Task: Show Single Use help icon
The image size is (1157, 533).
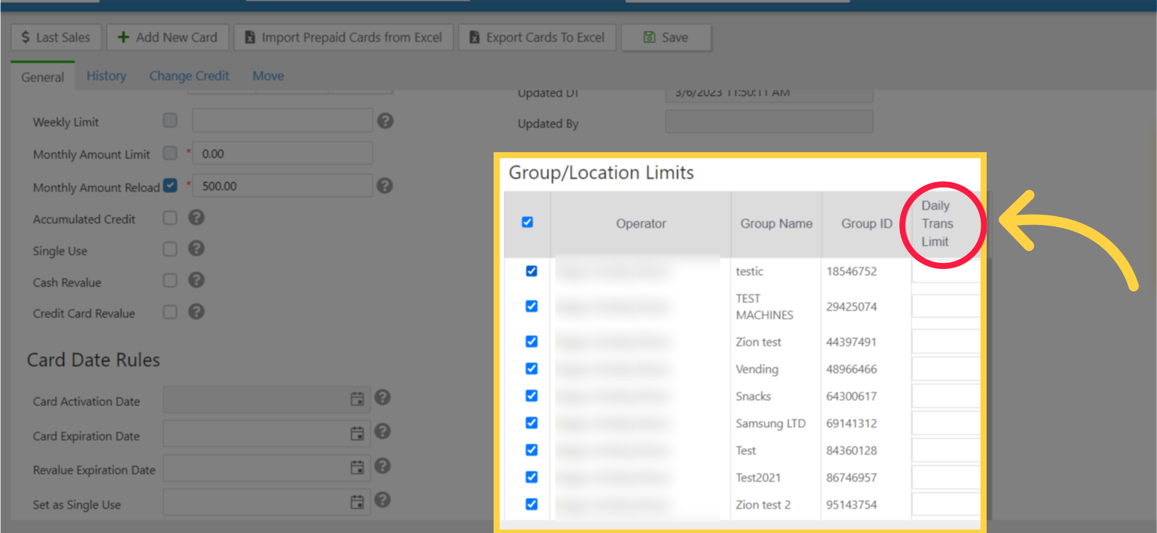Action: pyautogui.click(x=196, y=248)
